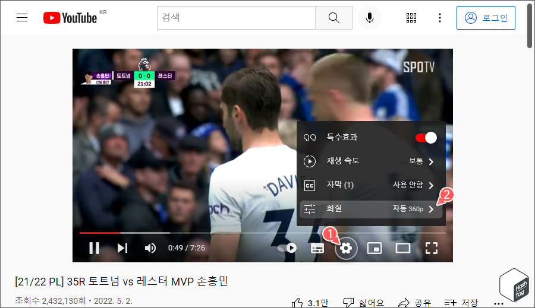
Task: Open more actions ellipsis below video
Action: coord(499,304)
